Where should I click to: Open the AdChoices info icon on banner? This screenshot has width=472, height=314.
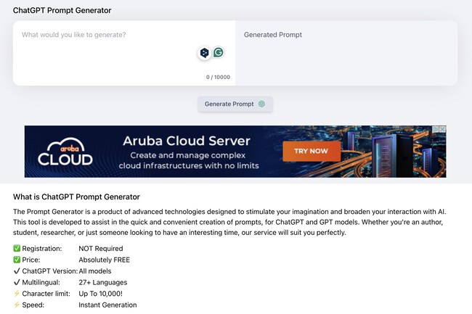(435, 130)
